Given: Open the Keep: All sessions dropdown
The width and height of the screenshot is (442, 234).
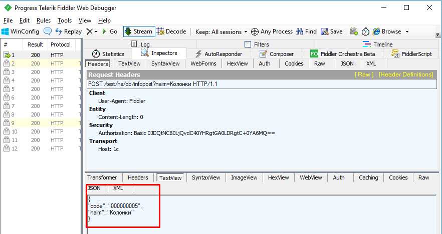Looking at the screenshot, I should [x=222, y=32].
